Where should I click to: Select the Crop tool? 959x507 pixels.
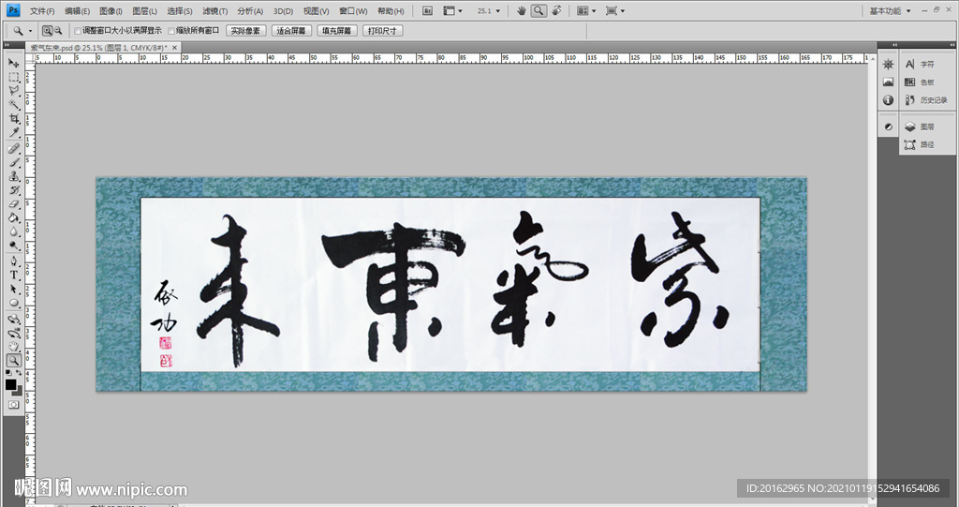coord(13,119)
